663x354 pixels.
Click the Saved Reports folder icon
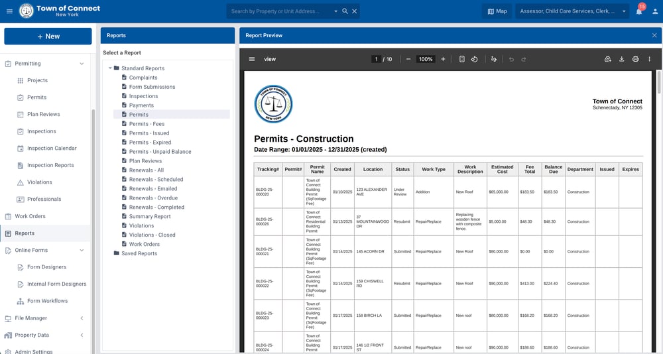[x=116, y=253]
